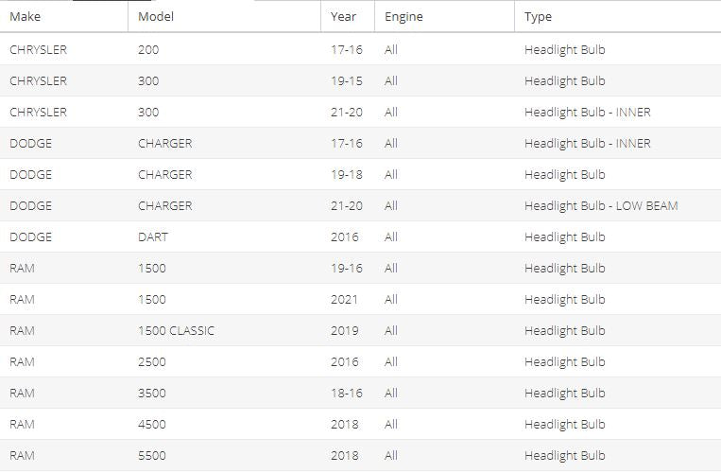Click the 2021 year for RAM 1500
Image resolution: width=721 pixels, height=473 pixels.
(x=344, y=299)
